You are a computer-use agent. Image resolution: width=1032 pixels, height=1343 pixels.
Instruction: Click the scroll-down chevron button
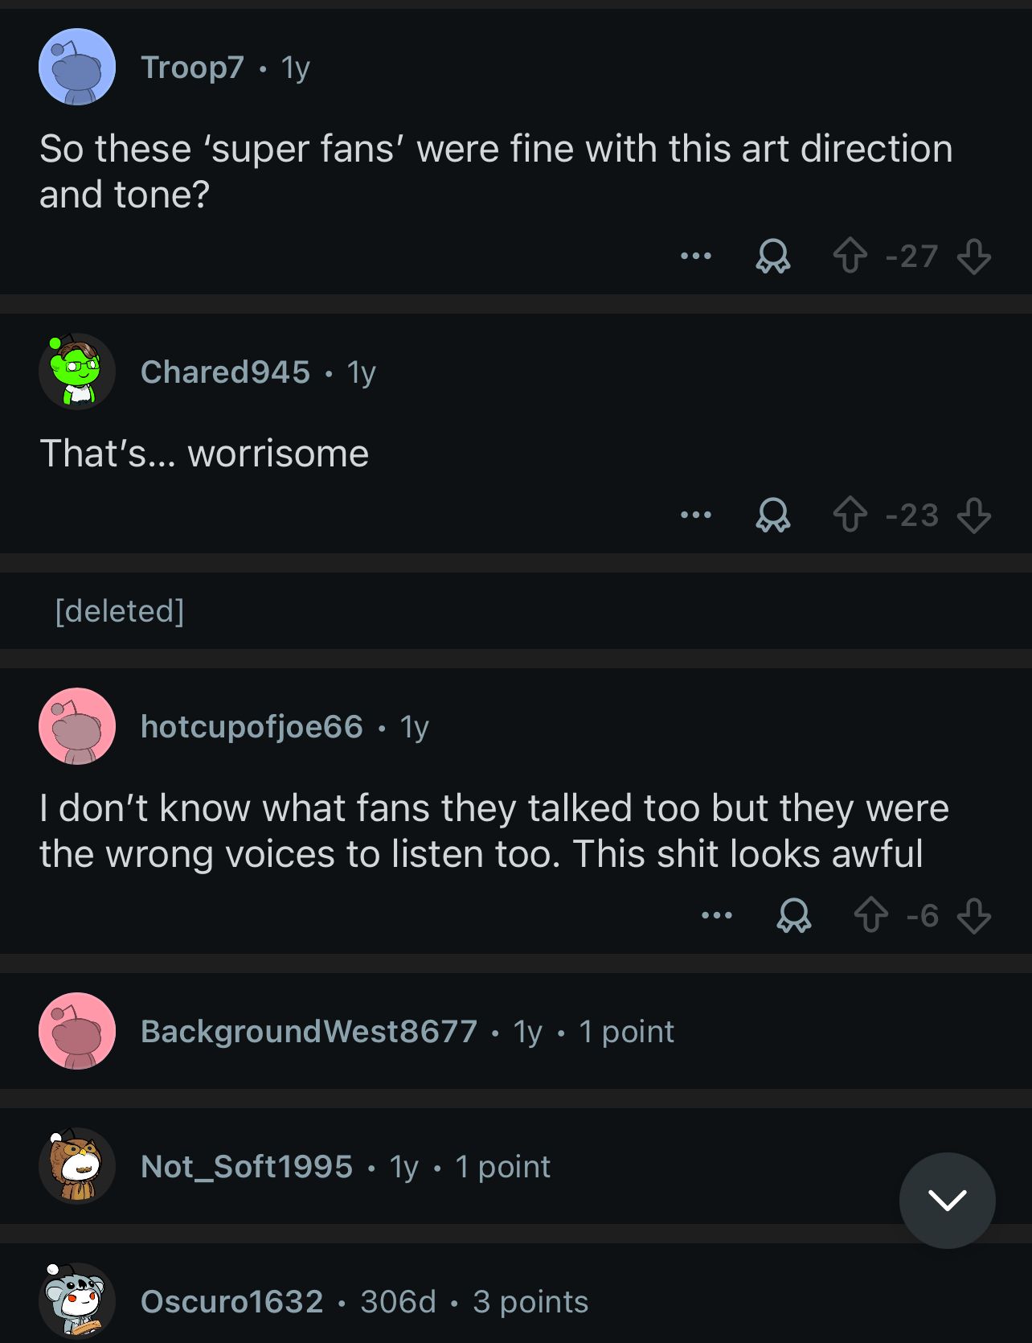(948, 1200)
